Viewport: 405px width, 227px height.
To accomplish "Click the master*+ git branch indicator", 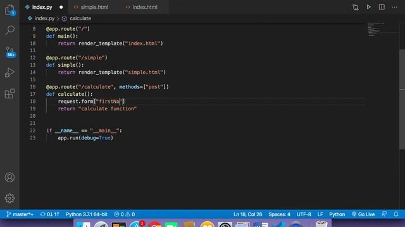I will coord(20,214).
